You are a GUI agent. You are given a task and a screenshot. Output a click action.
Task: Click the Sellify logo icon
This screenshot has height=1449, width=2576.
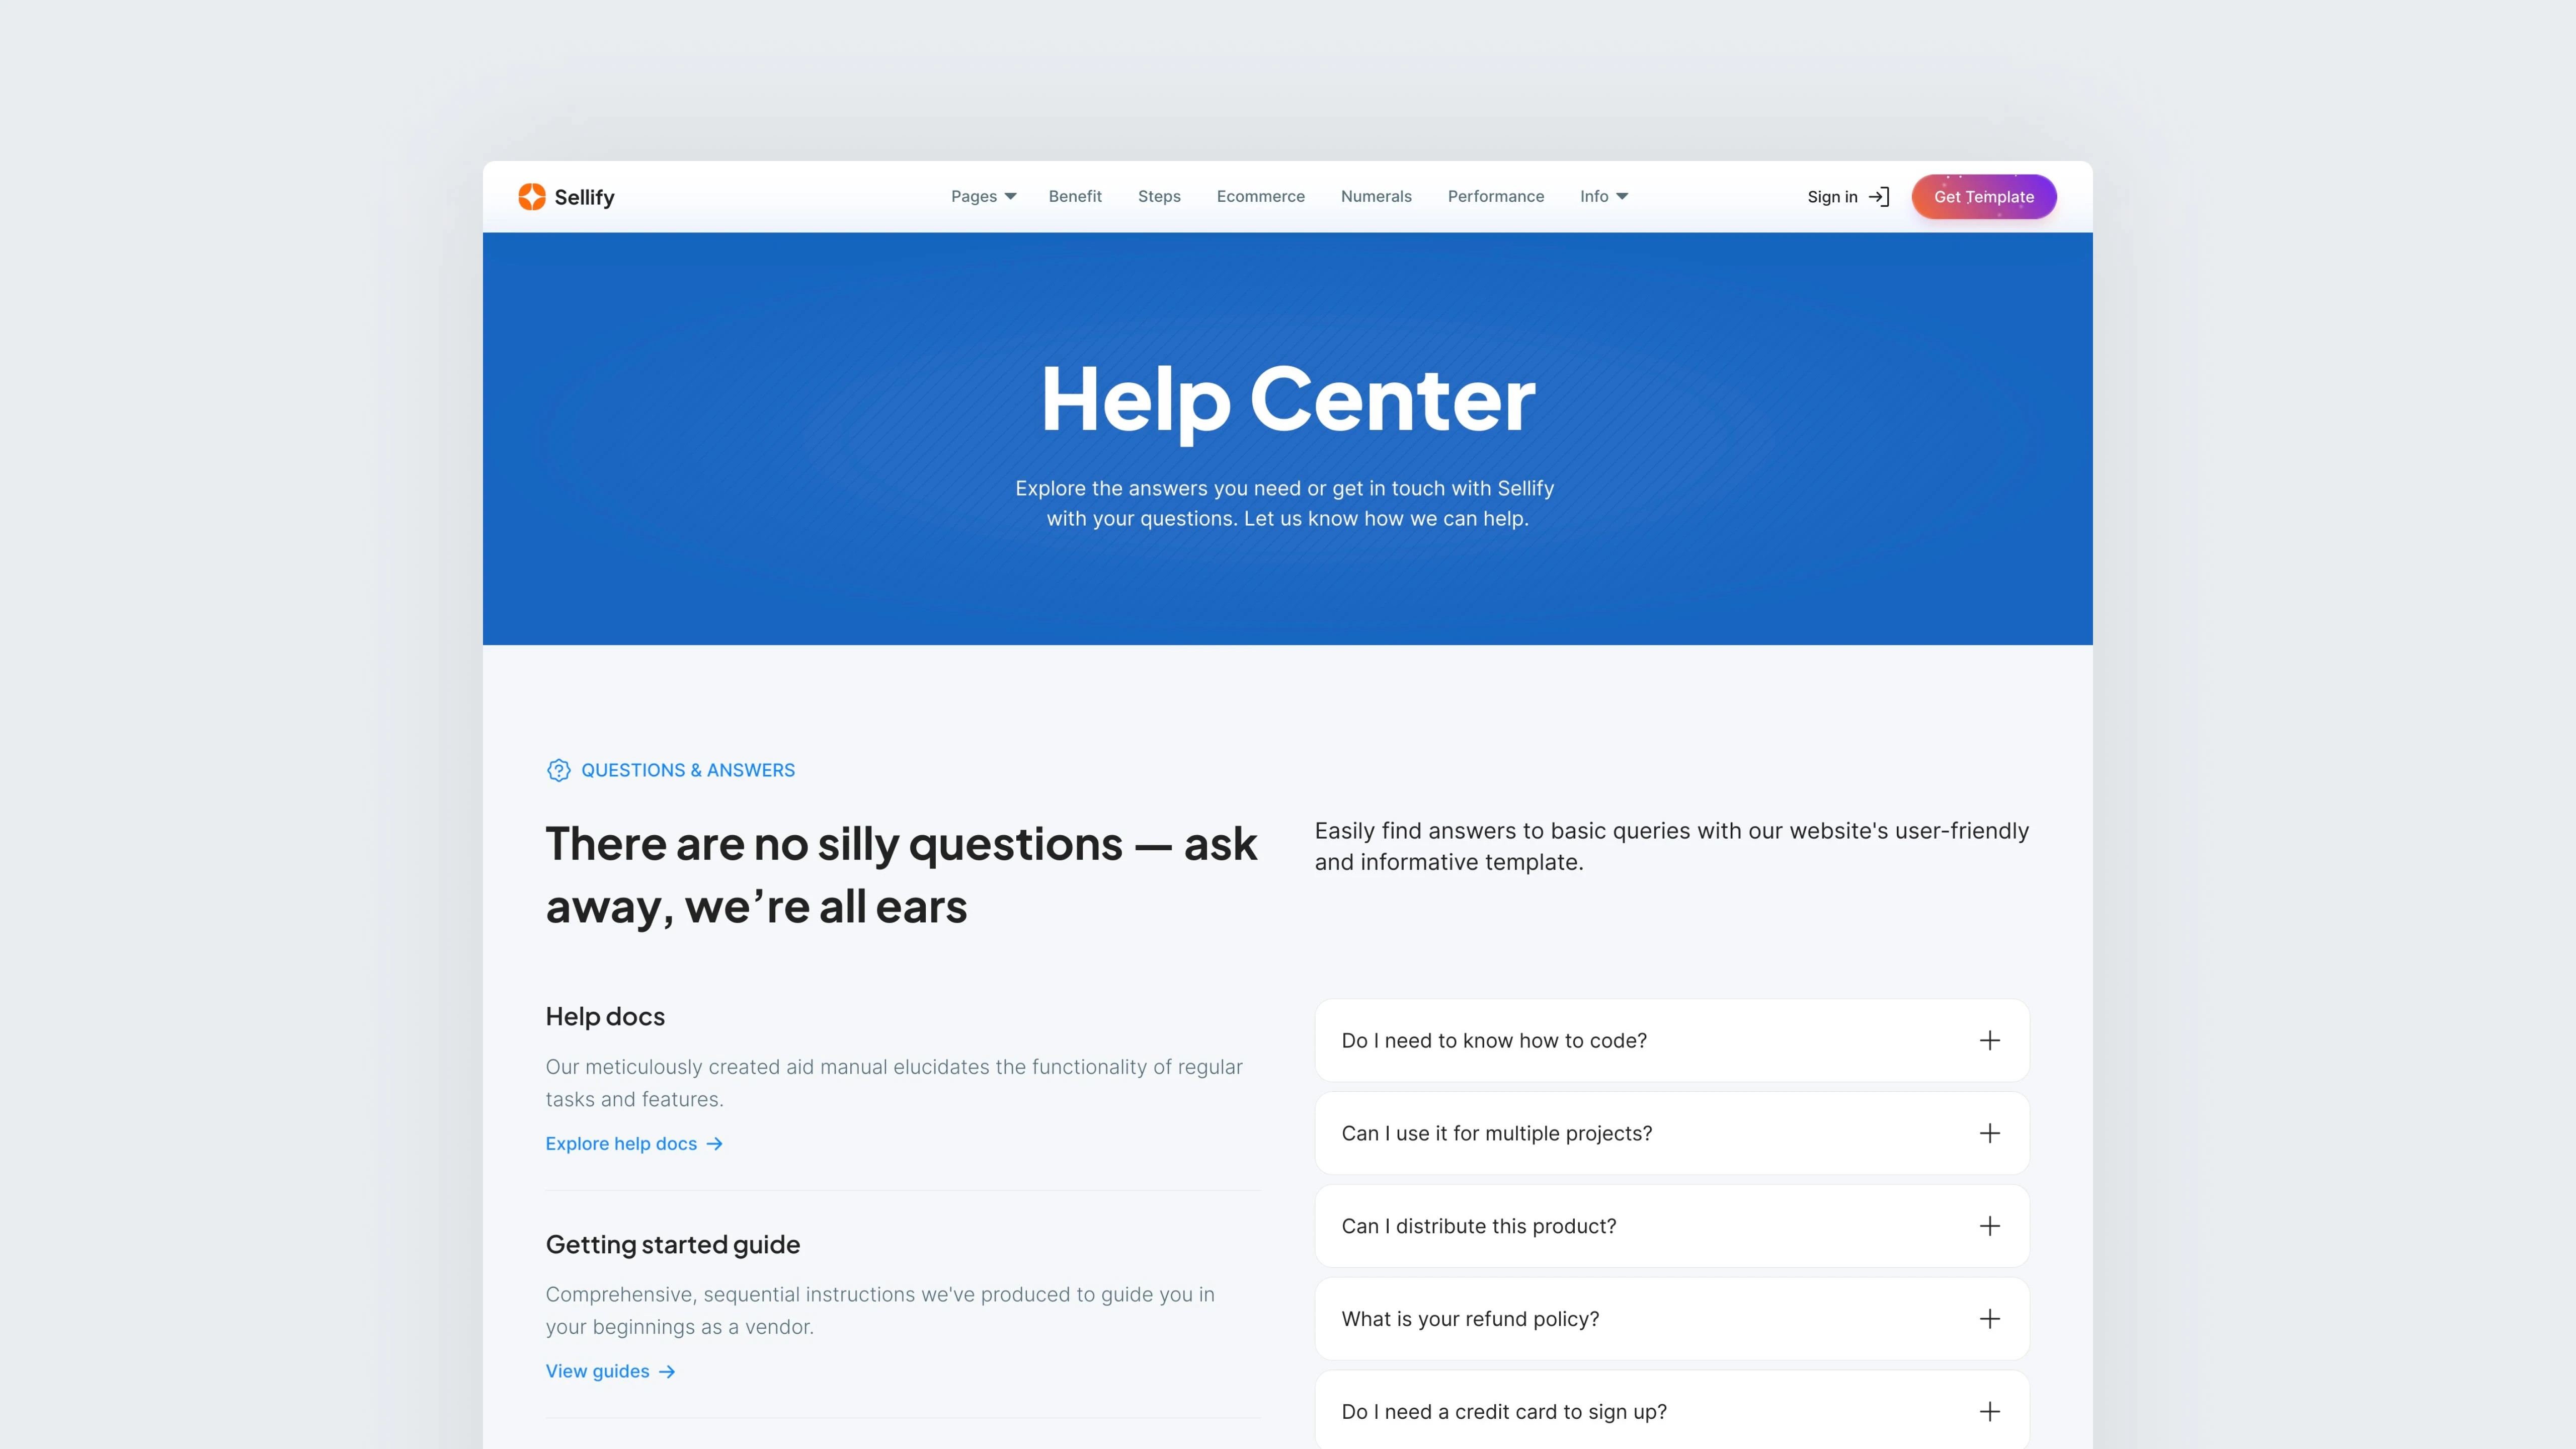(532, 196)
